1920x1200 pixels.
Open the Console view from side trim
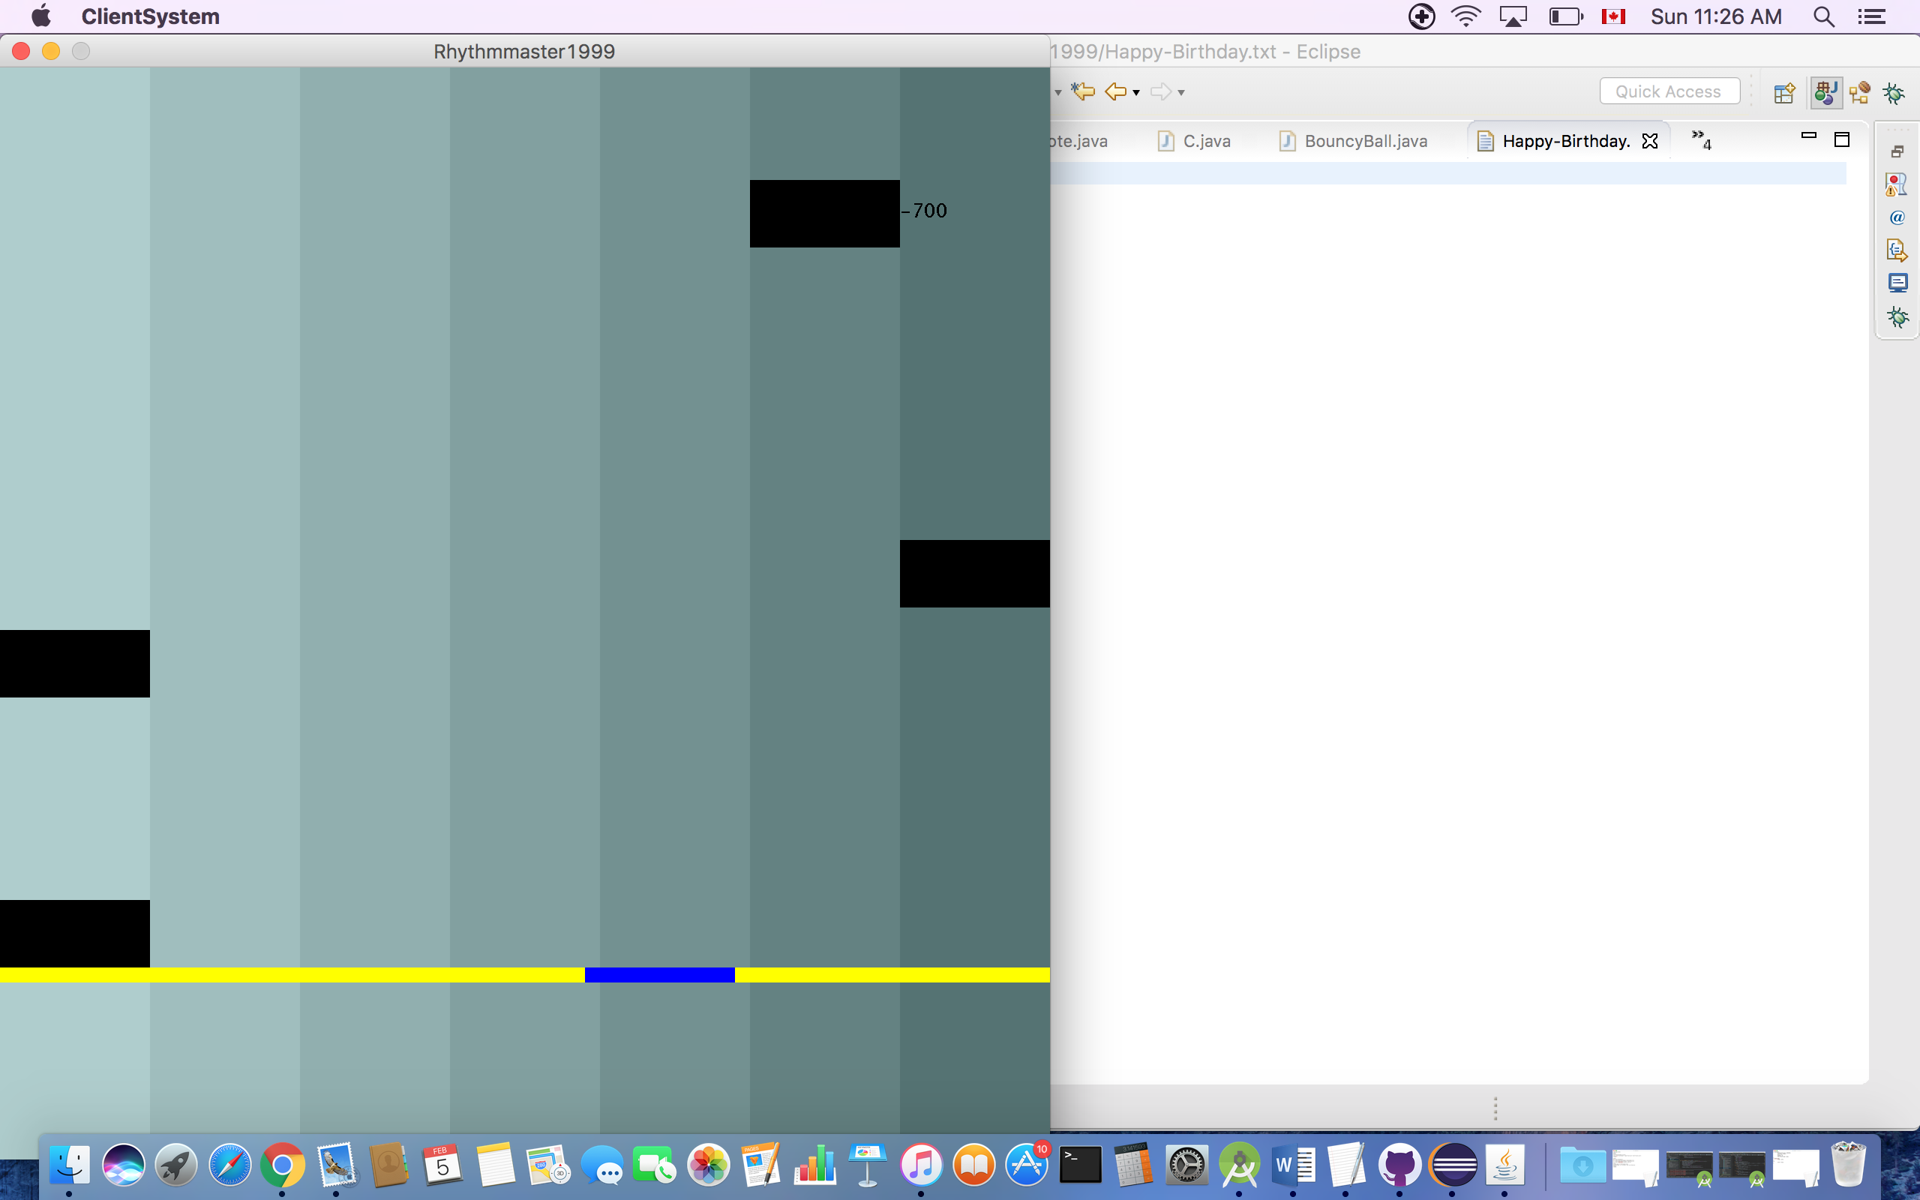pos(1897,283)
